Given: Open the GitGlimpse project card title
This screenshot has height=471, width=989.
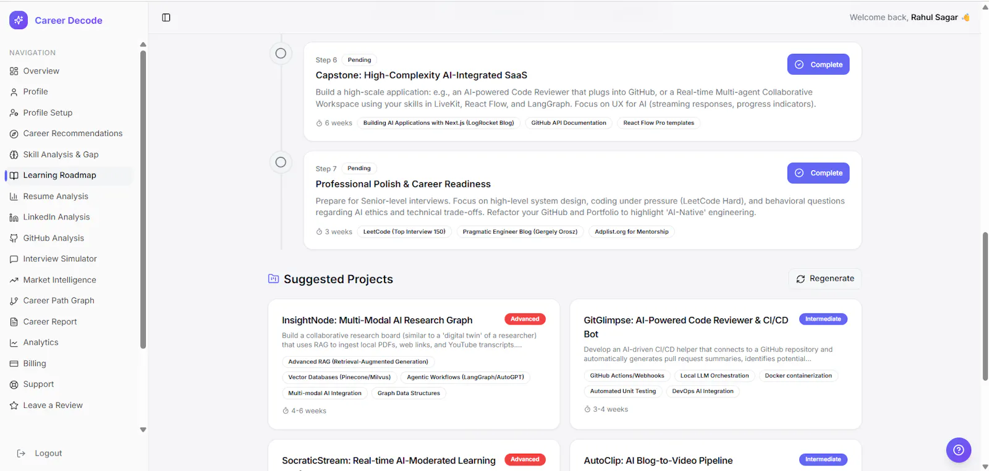Looking at the screenshot, I should coord(686,327).
